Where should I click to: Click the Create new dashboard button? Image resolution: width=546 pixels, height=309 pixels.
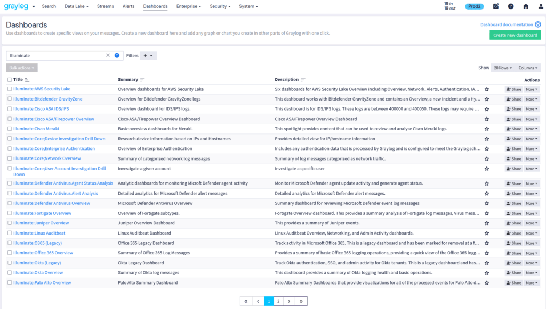[515, 35]
